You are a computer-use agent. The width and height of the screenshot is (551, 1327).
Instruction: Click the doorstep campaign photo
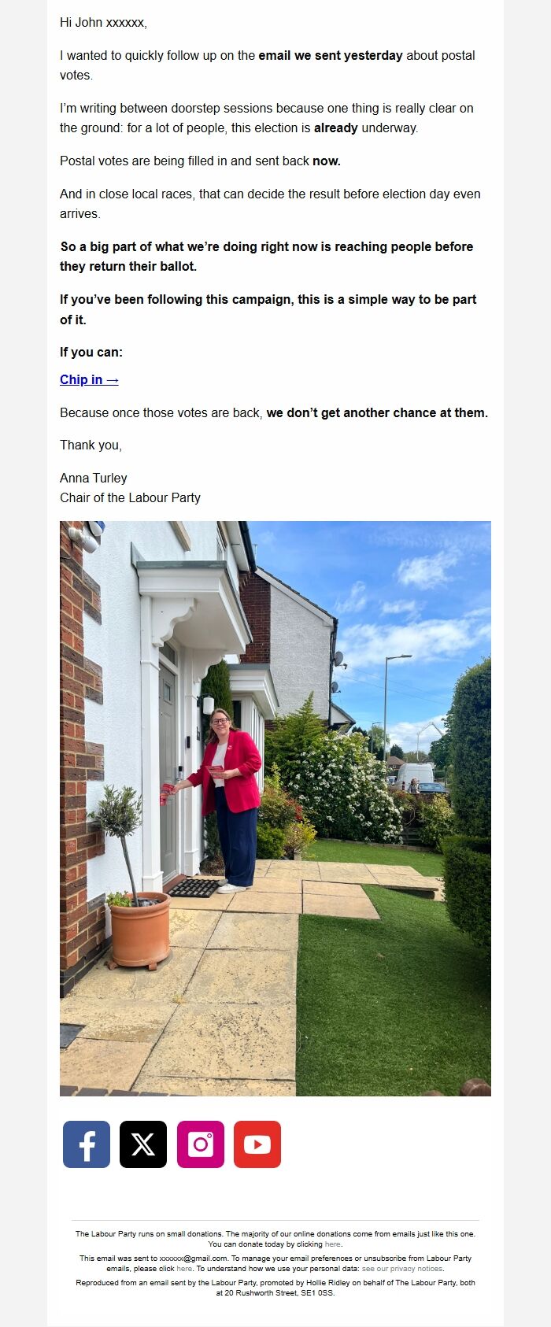point(275,808)
